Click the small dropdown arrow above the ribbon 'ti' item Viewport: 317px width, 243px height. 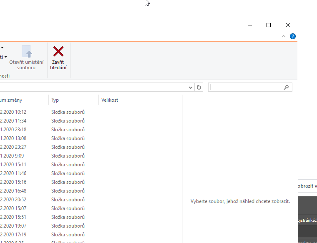point(2,48)
